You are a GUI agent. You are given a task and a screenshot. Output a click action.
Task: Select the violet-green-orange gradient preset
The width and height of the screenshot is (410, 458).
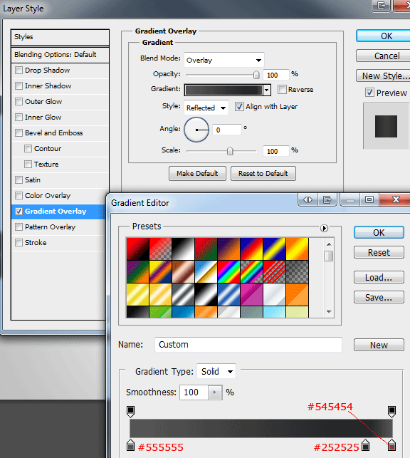138,271
